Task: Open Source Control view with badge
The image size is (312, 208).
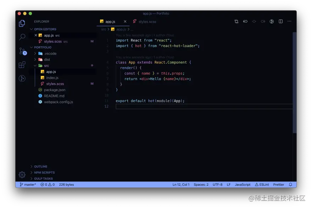Action: pos(22,51)
